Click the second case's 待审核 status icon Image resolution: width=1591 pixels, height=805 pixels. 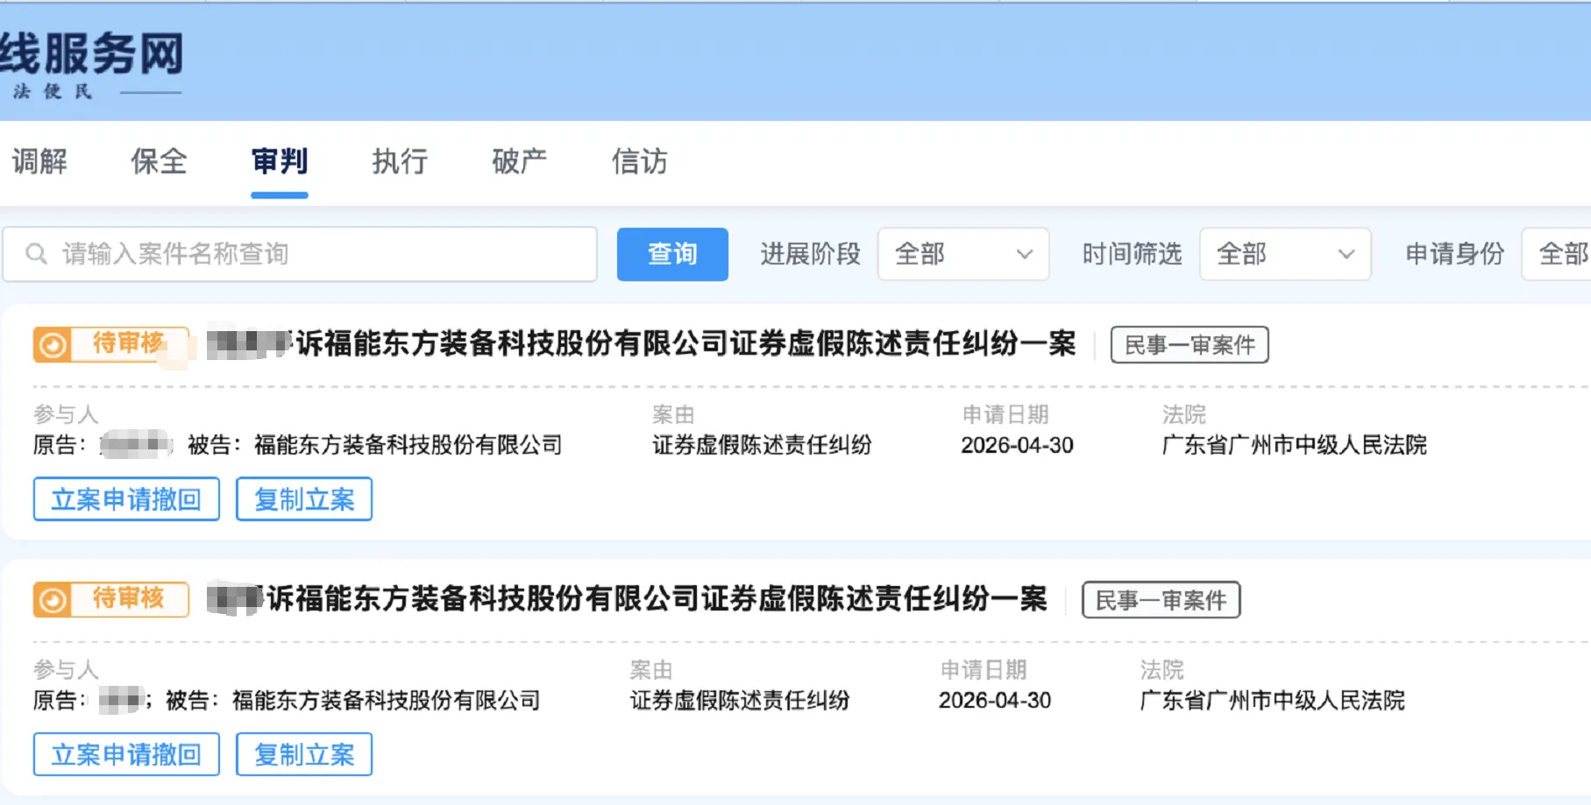tap(53, 600)
